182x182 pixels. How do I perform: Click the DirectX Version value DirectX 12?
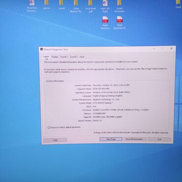tap(97, 121)
